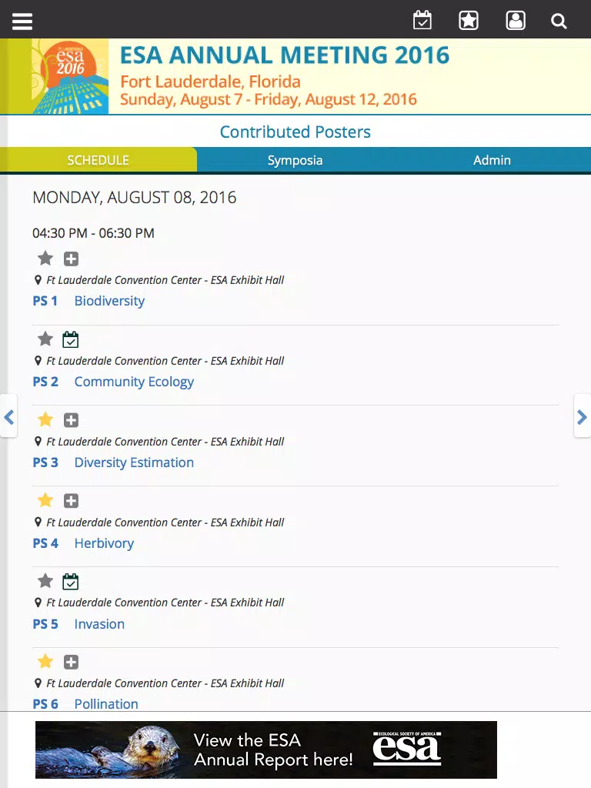Star the PS 2 Community Ecology session

45,339
